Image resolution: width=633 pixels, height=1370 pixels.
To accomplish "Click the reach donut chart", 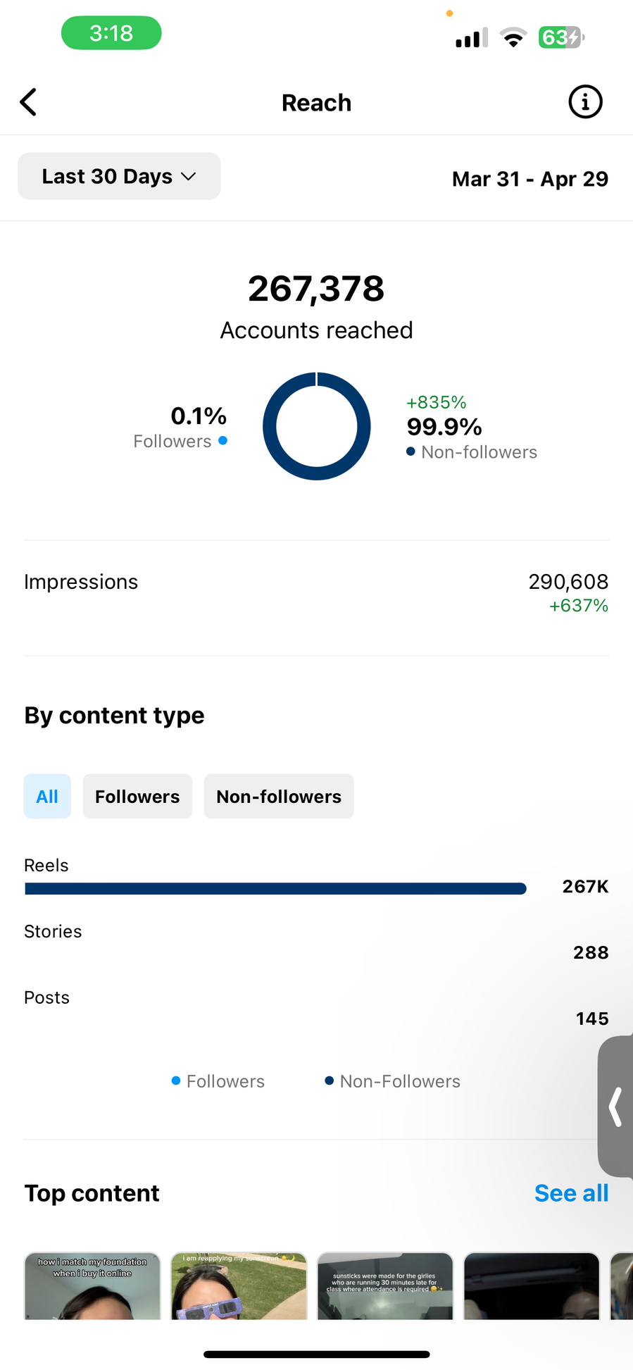I will click(x=317, y=426).
